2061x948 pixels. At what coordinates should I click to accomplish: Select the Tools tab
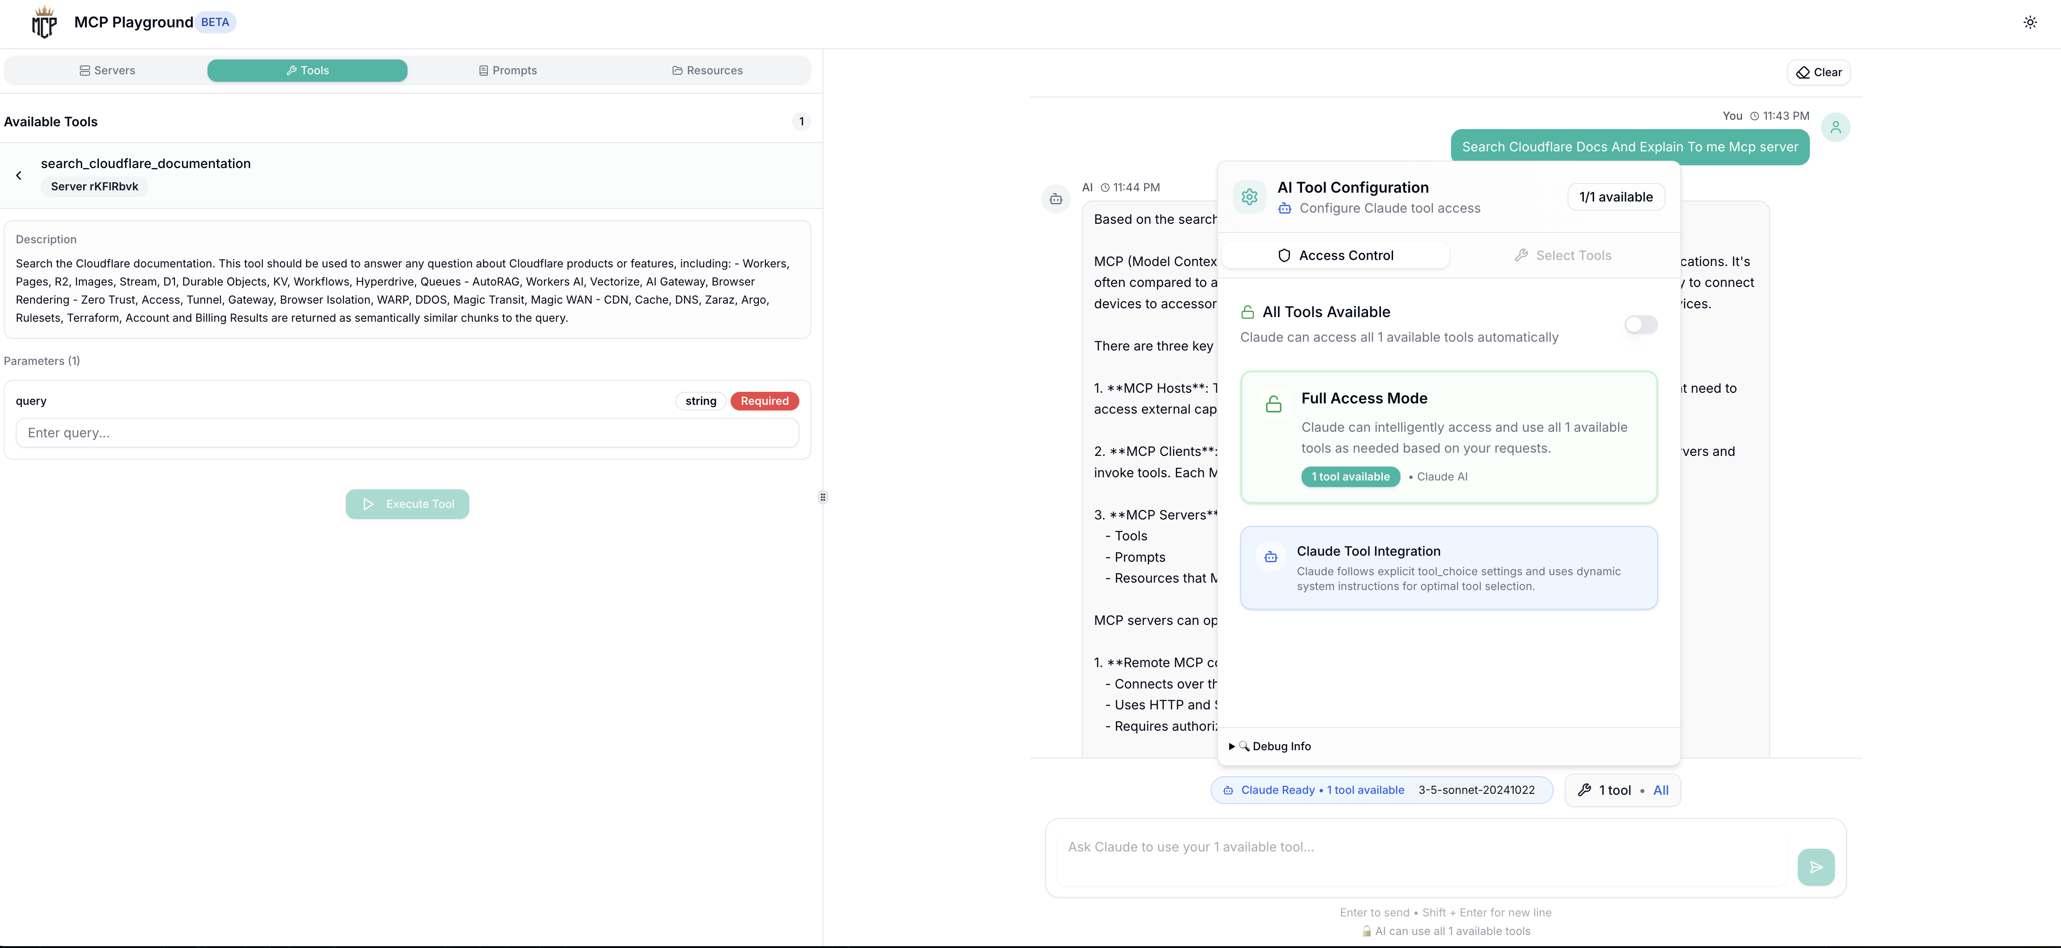307,71
